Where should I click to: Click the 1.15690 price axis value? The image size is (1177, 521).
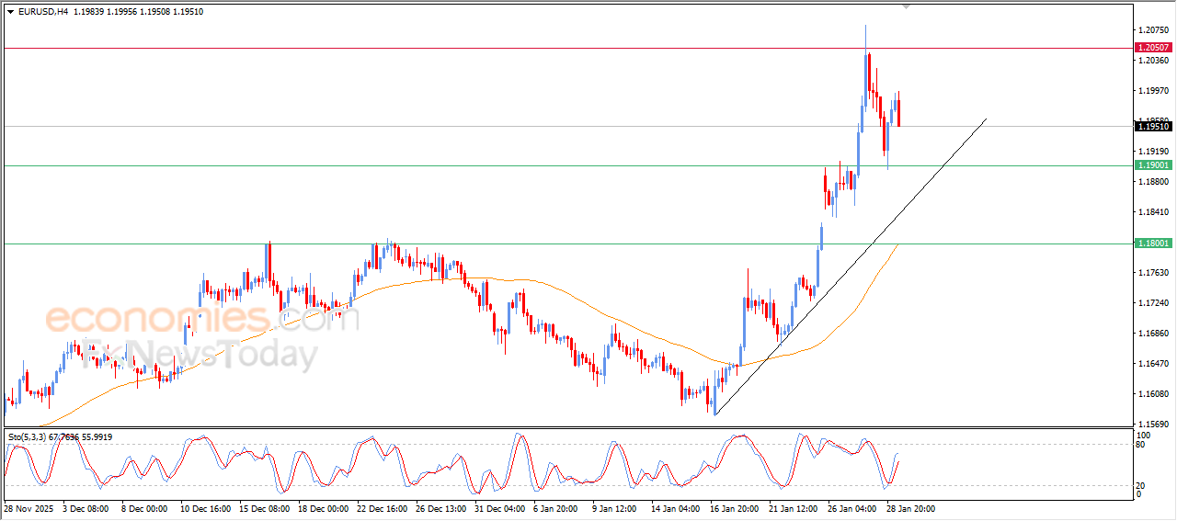1152,425
